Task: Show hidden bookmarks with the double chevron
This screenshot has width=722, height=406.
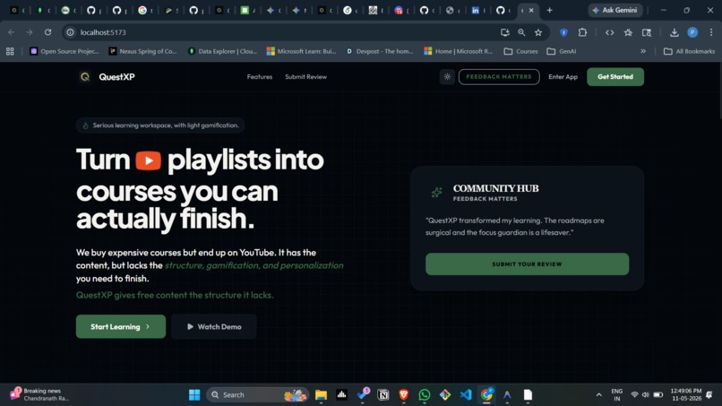Action: pyautogui.click(x=643, y=51)
